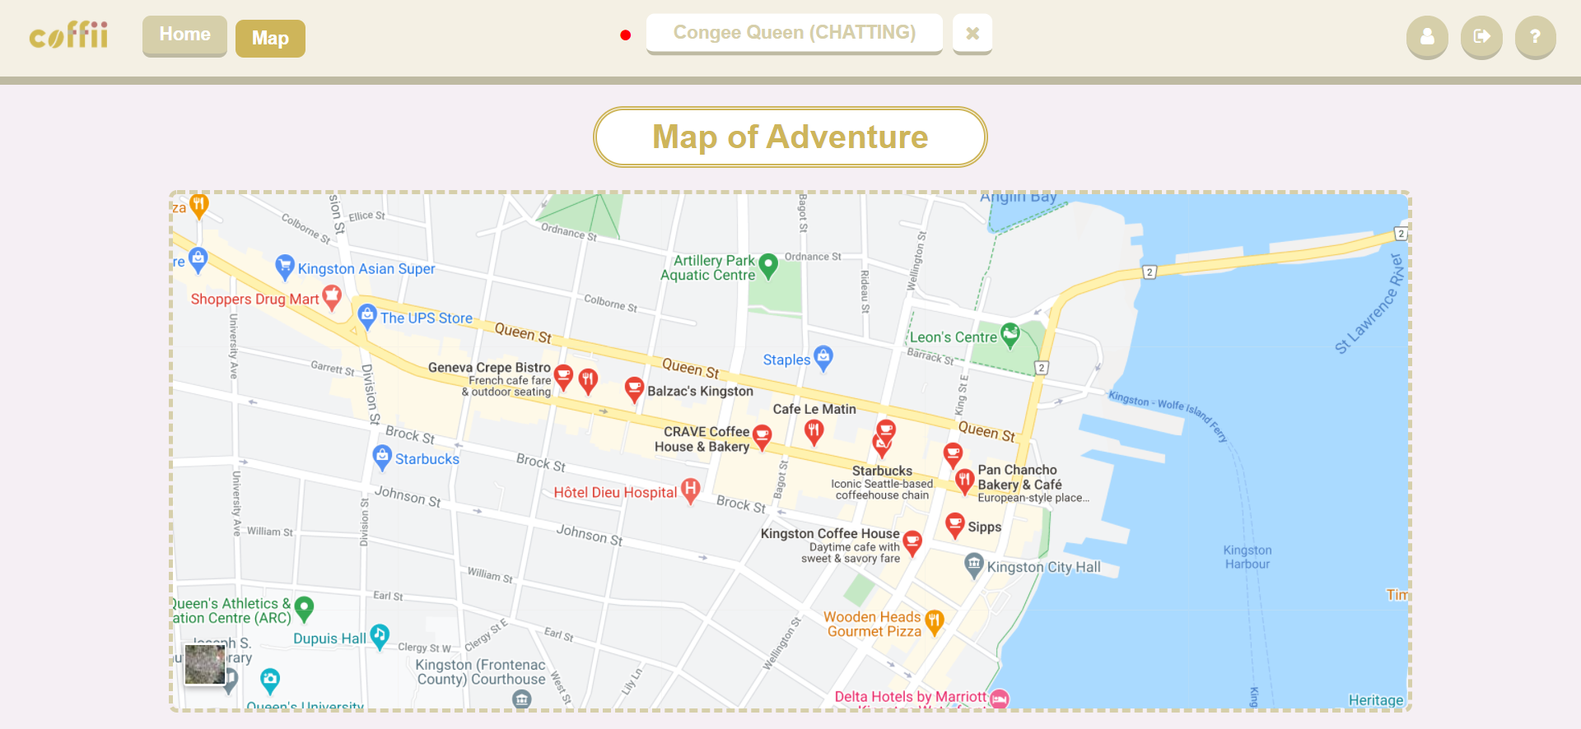Click Wooden Heads Gourmet Pizza pin
1581x729 pixels.
tap(934, 621)
